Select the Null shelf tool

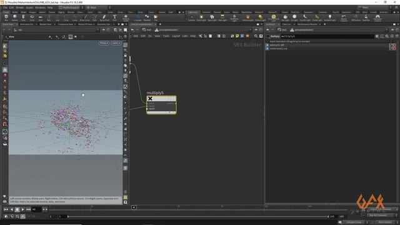tap(49, 17)
